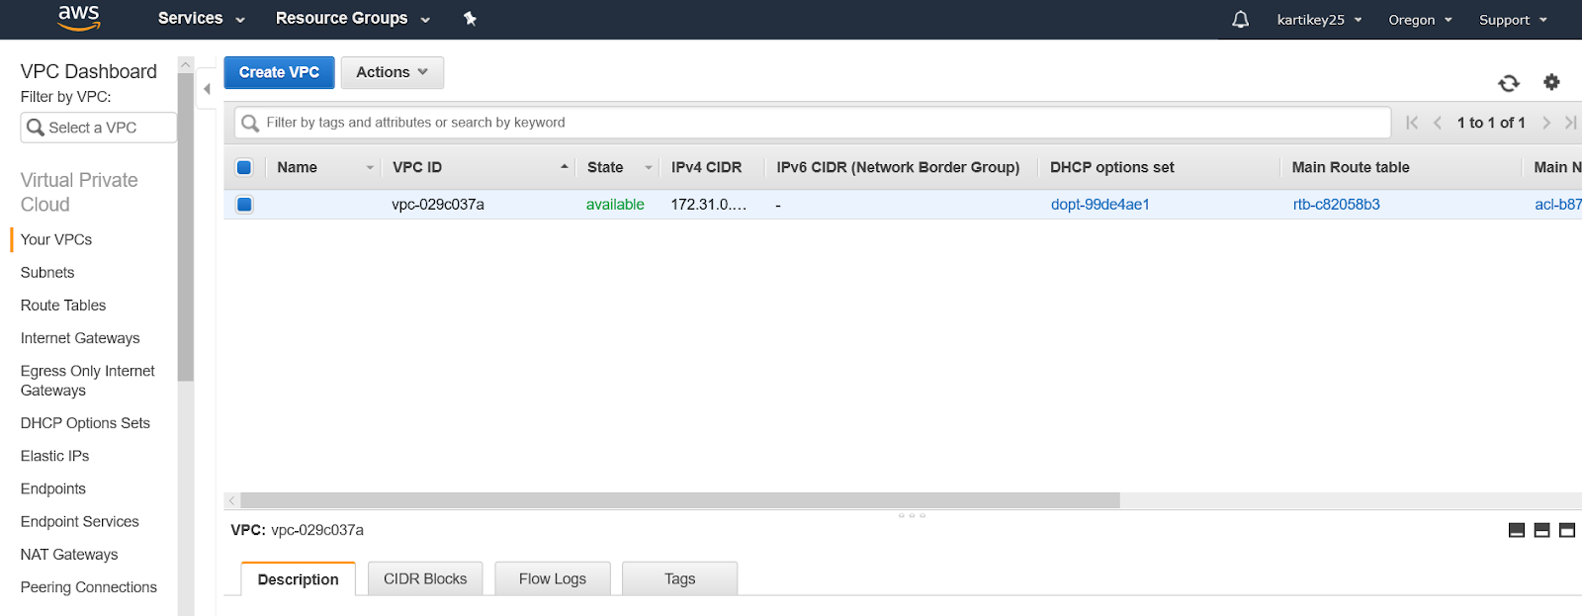1582x616 pixels.
Task: Click the IPv4 CIDR column header
Action: [x=706, y=167]
